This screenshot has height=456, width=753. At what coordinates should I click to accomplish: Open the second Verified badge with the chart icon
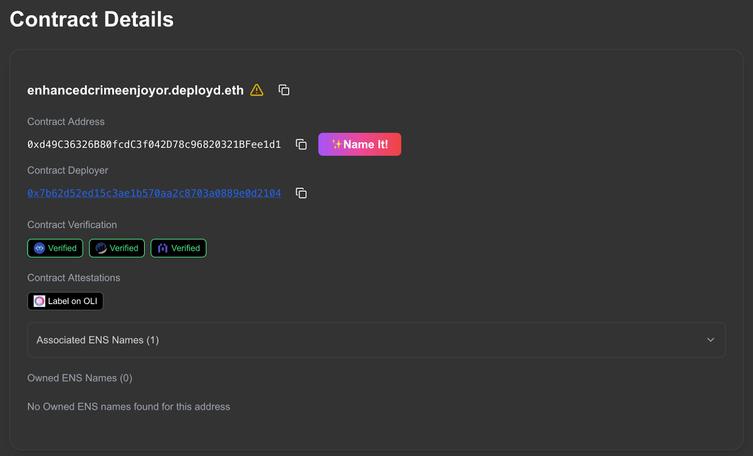click(x=117, y=248)
